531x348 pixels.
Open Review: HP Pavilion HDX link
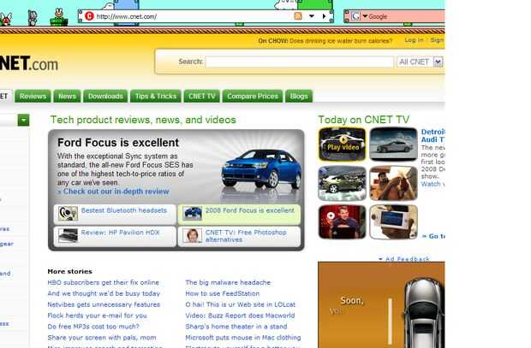(120, 233)
